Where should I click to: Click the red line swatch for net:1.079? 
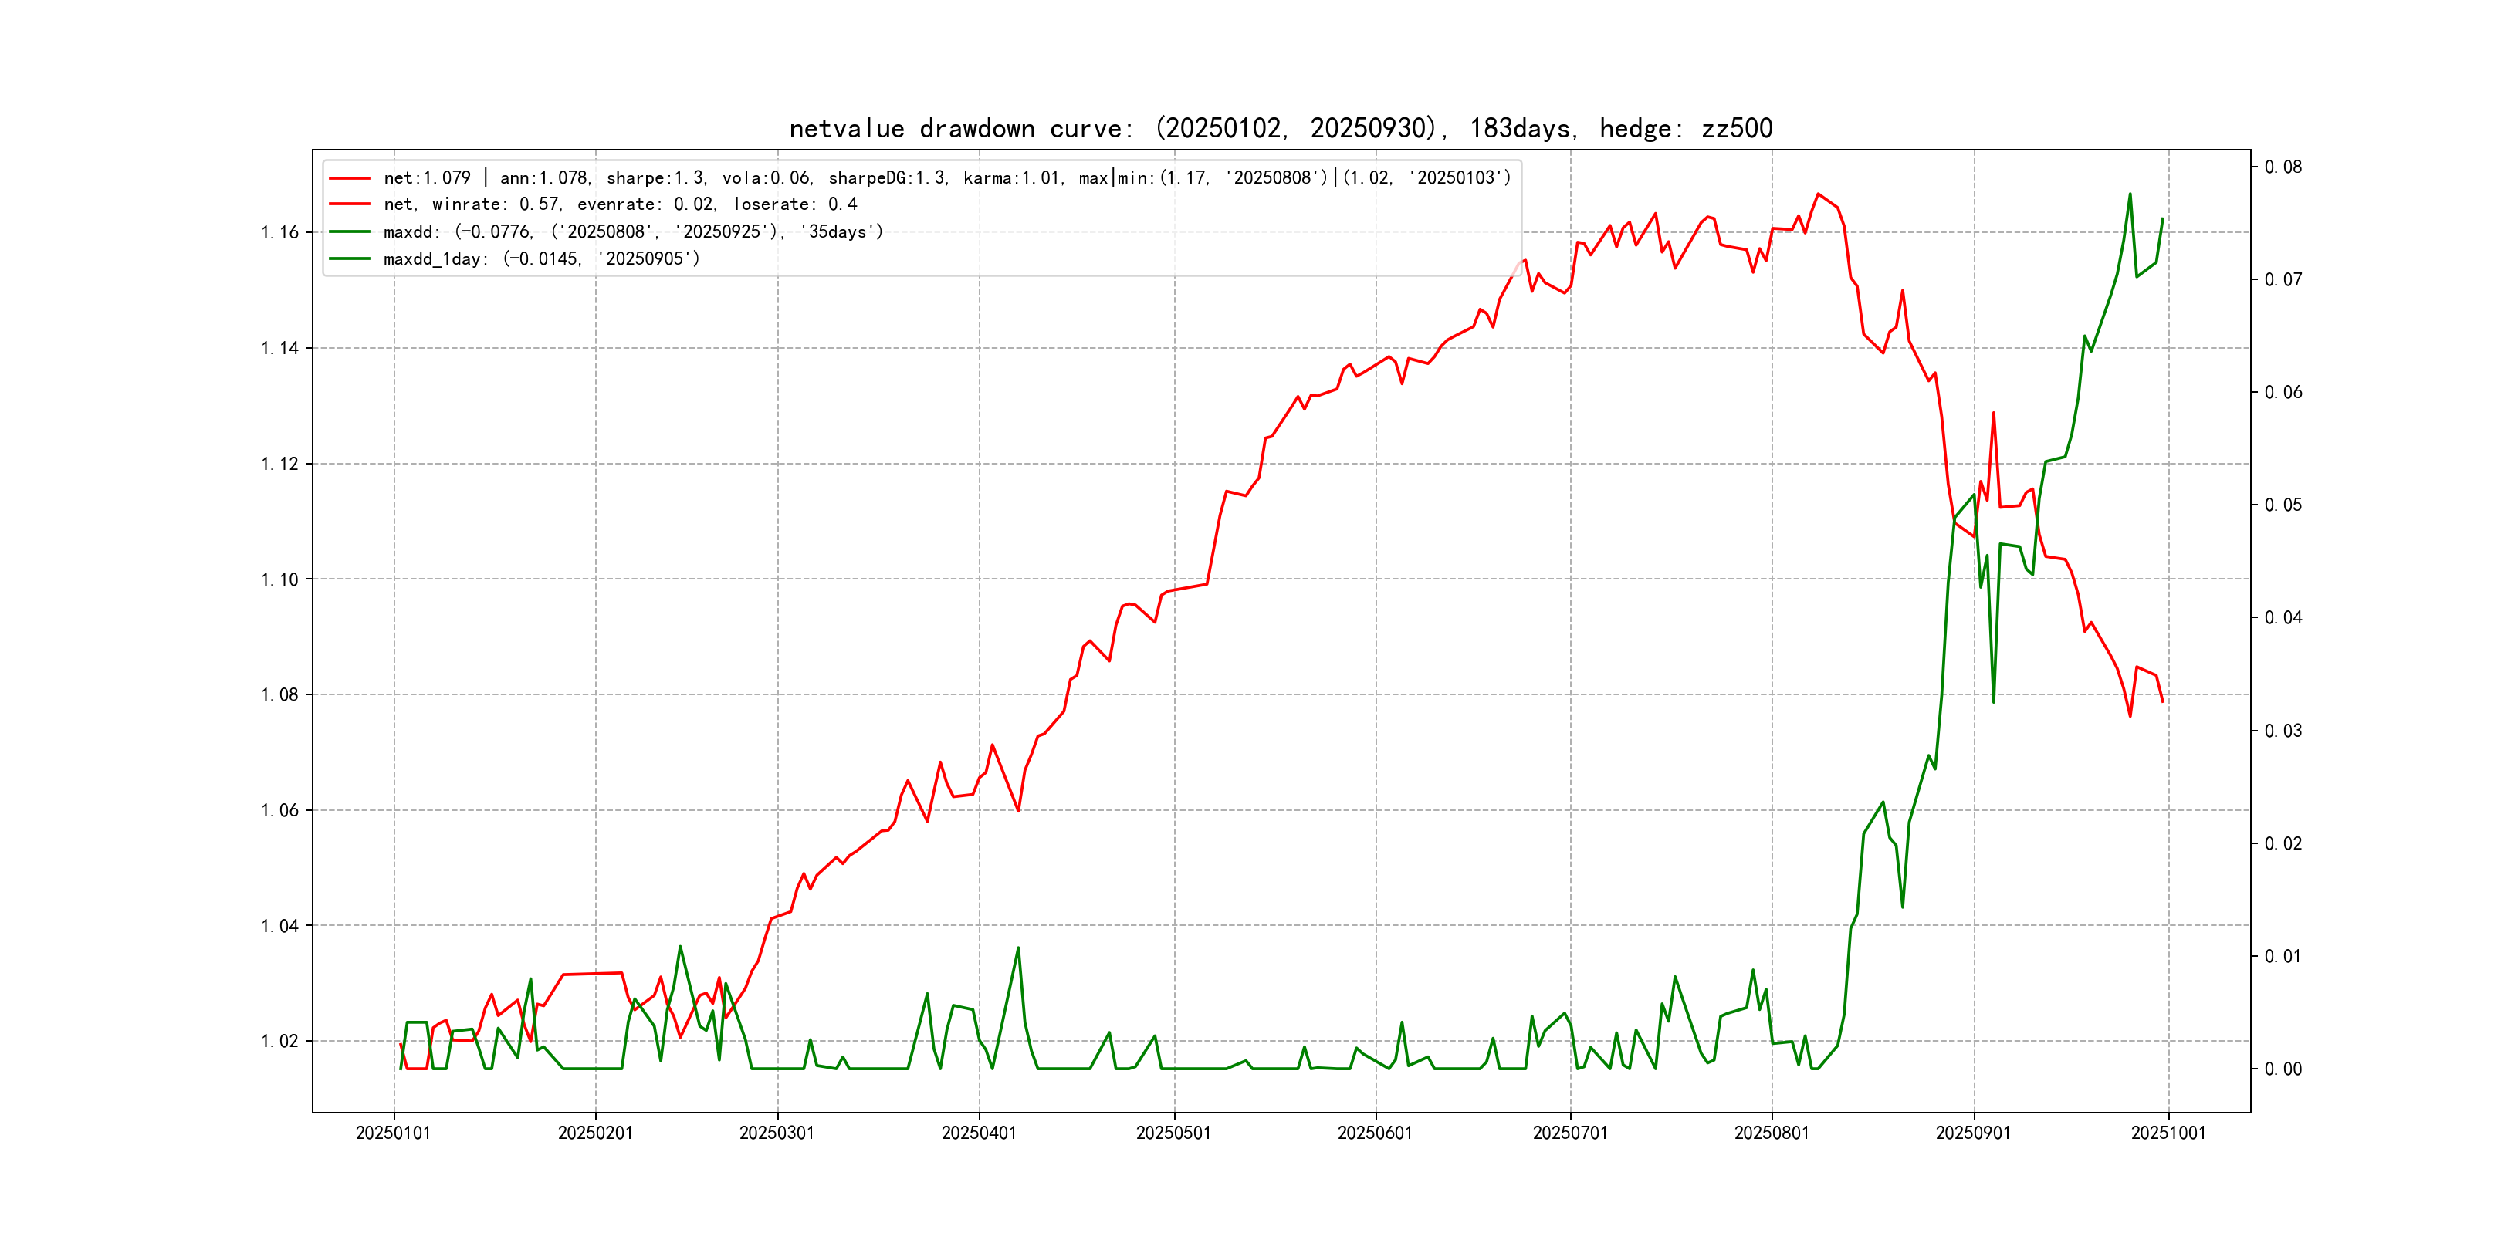pyautogui.click(x=350, y=178)
